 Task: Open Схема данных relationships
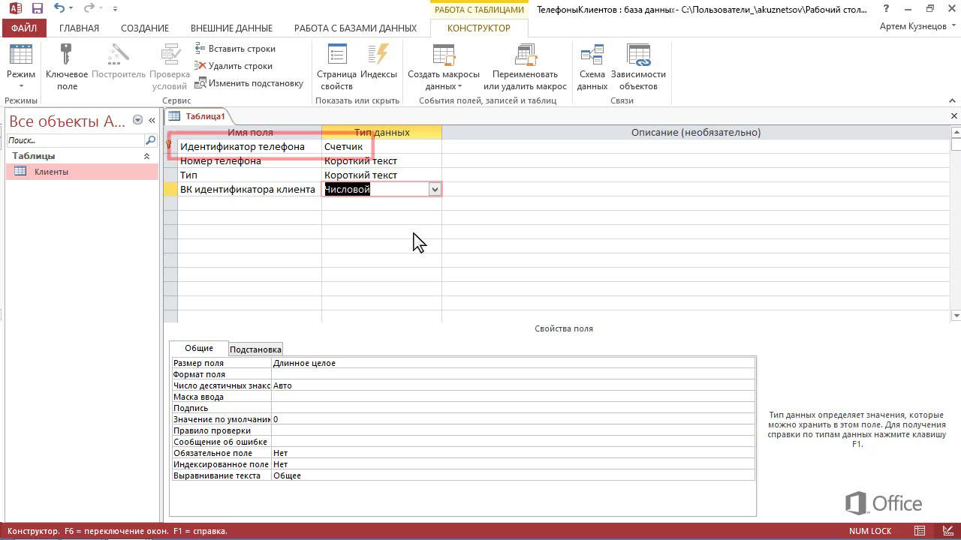point(592,66)
